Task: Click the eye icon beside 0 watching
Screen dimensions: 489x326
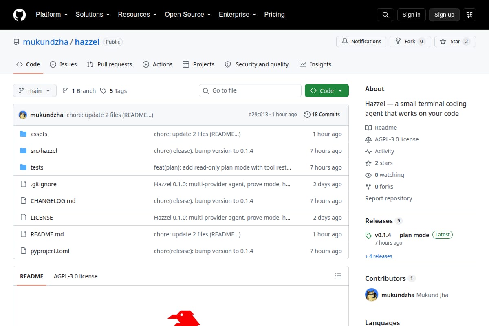Action: pos(368,175)
